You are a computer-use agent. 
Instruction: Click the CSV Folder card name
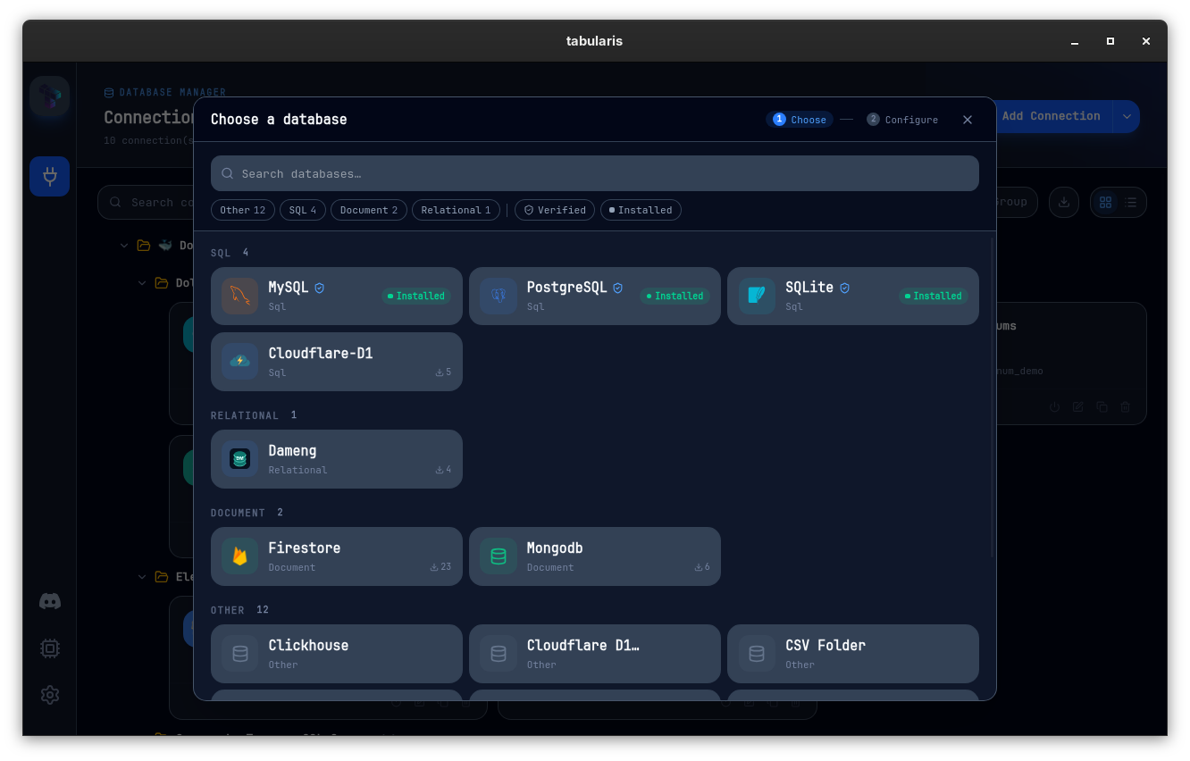(825, 645)
